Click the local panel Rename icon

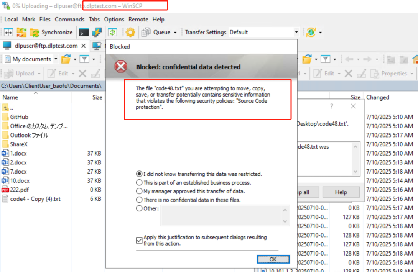pyautogui.click(x=95, y=74)
